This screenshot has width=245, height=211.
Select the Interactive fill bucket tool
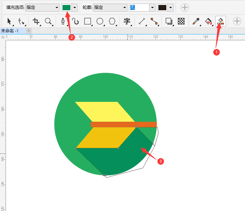pyautogui.click(x=208, y=21)
